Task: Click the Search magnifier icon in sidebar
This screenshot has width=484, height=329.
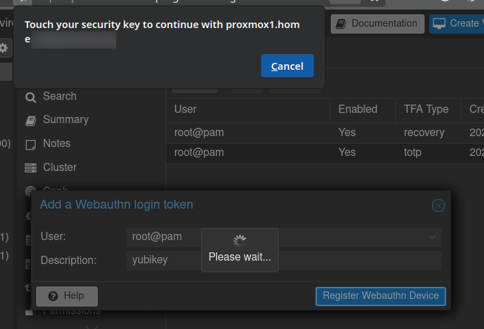Action: pos(31,97)
